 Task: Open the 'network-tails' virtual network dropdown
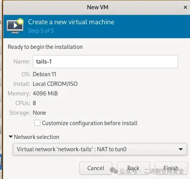coord(100,149)
